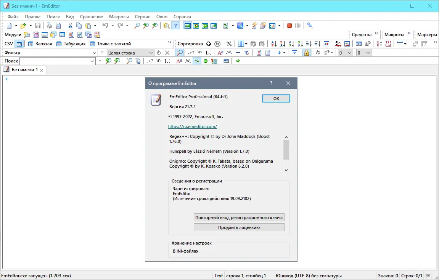Click the Find magnifier icon in main toolbar
This screenshot has width=439, height=280.
[137, 26]
